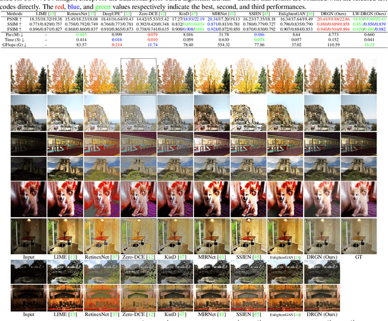Screen dimensions: 388x321
Task: Select the MIRNet room with table image
Action: coord(212,236)
